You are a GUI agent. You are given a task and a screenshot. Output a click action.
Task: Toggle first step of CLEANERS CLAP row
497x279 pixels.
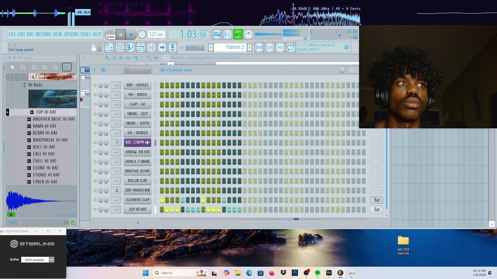tap(162, 200)
